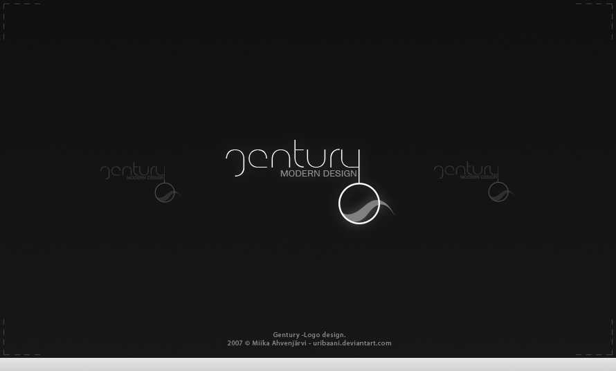
Task: Open the uribaani.deviantart.com link
Action: [352, 343]
